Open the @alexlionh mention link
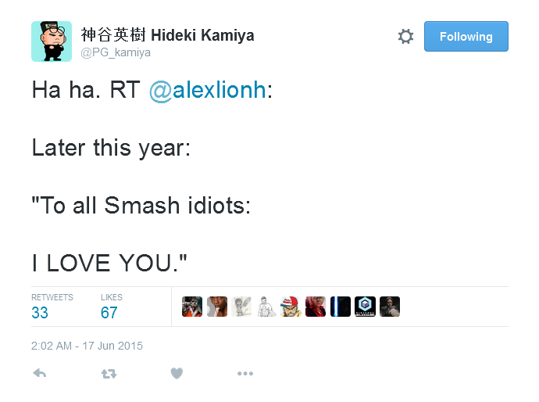 pos(207,89)
